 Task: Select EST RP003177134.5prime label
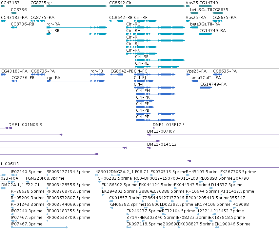pos(68,172)
